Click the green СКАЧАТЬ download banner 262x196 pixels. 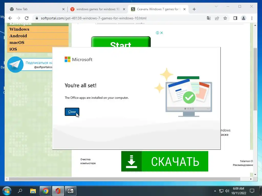(165, 161)
